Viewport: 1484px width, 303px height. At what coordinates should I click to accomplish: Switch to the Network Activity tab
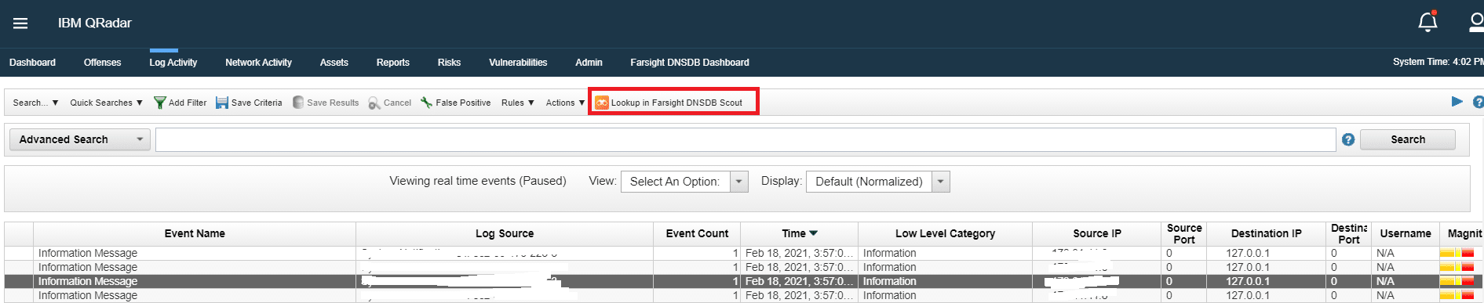(258, 63)
